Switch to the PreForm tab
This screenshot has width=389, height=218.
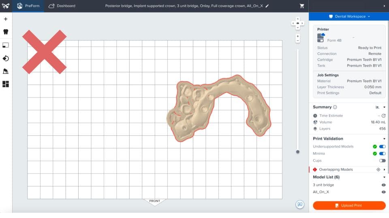(x=28, y=6)
